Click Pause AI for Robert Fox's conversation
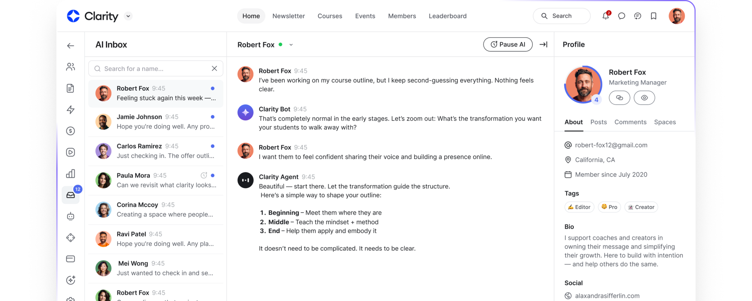 [x=508, y=44]
